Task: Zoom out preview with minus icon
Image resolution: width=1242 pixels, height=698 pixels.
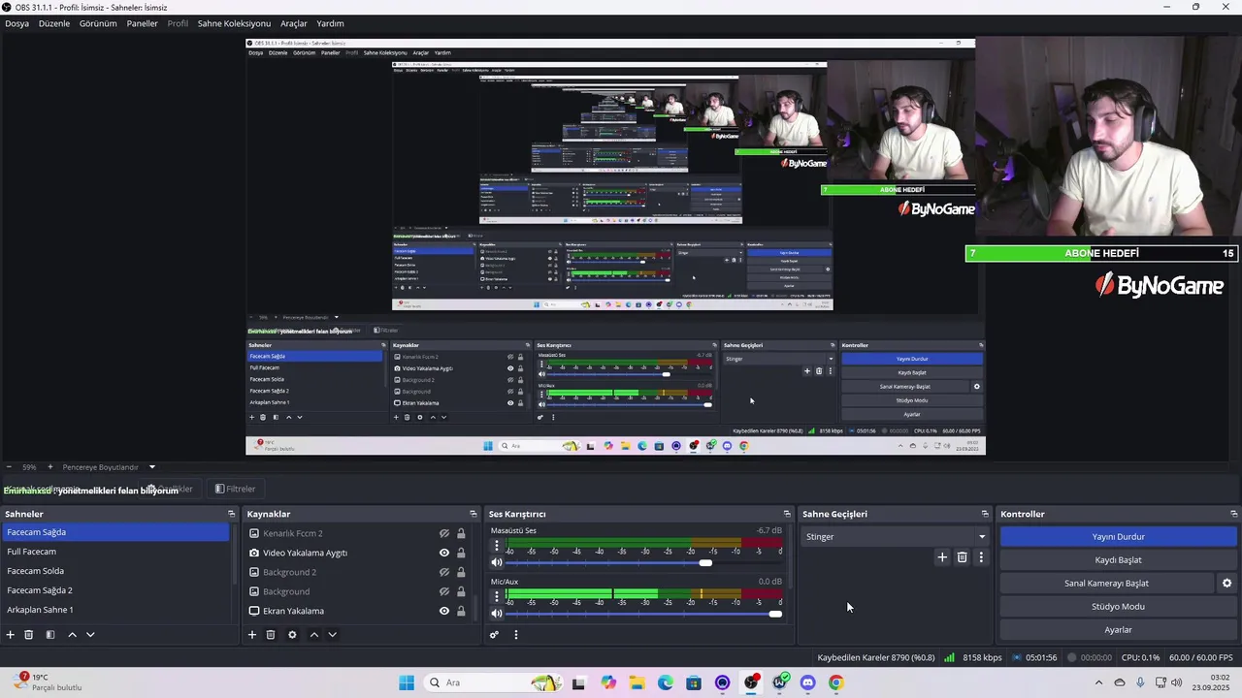Action: pos(9,467)
